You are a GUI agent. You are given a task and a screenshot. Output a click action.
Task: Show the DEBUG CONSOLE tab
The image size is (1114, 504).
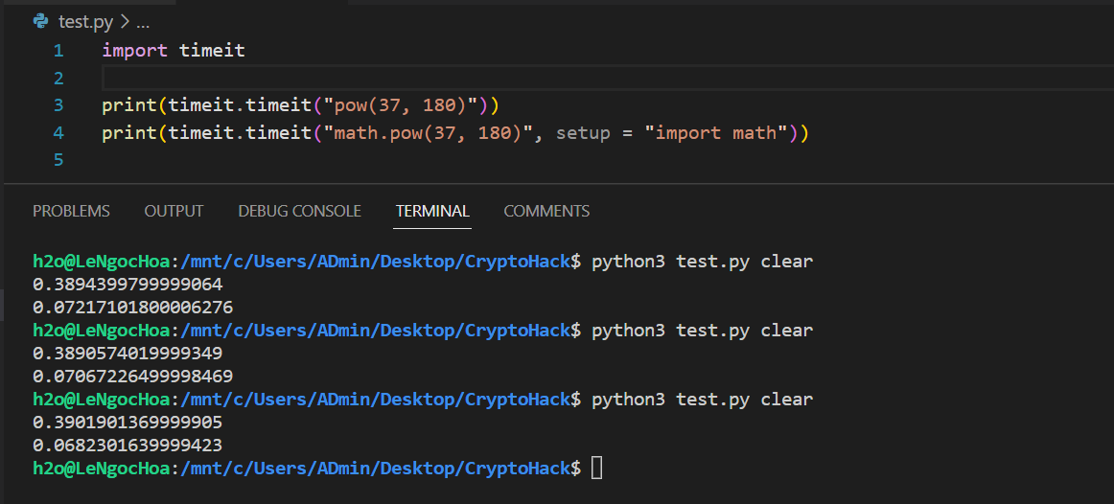[299, 211]
